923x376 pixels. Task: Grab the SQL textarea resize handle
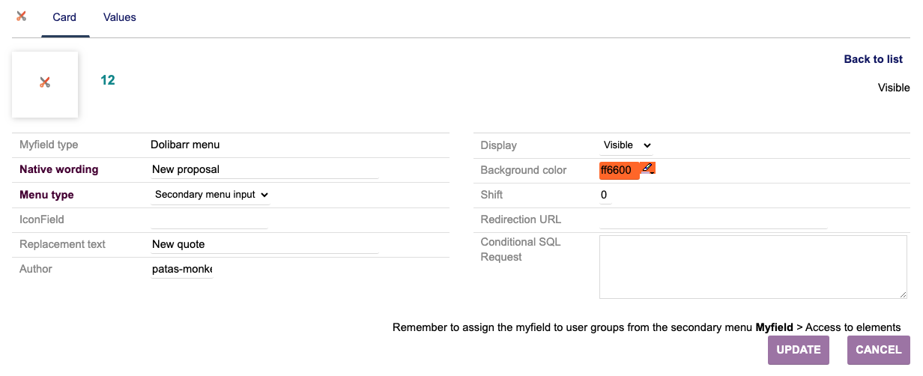click(x=903, y=294)
